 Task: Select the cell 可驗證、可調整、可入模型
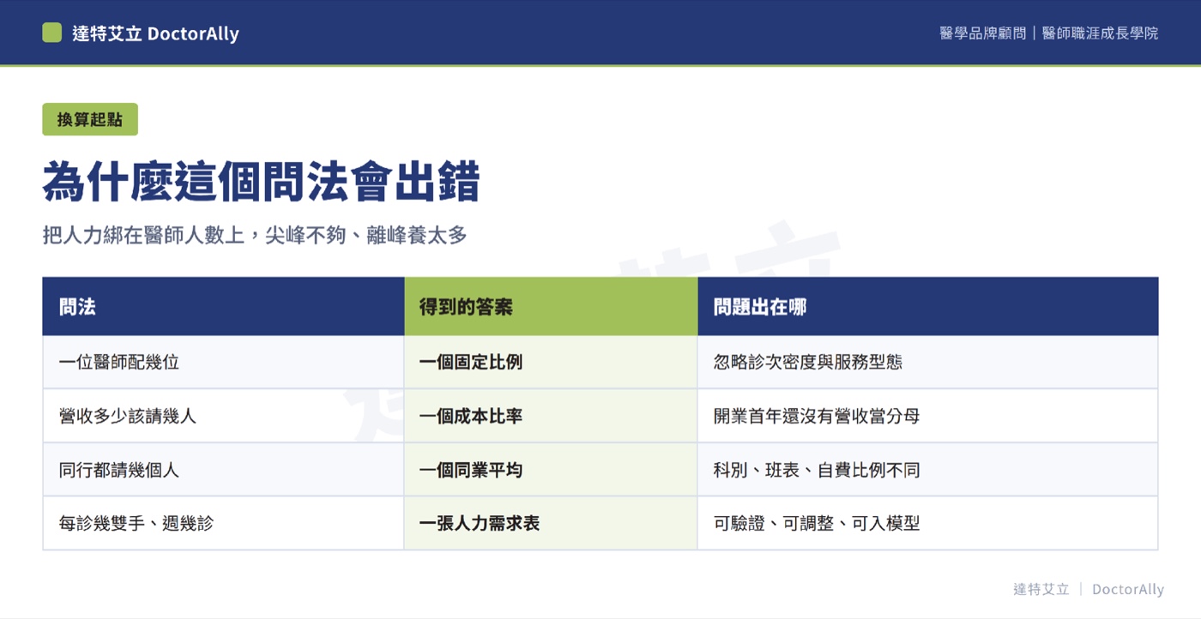click(x=927, y=523)
